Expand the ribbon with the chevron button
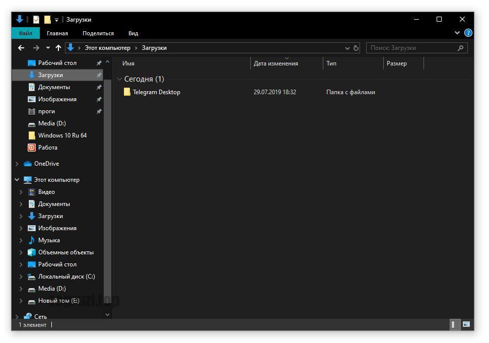The image size is (489, 343). 457,33
